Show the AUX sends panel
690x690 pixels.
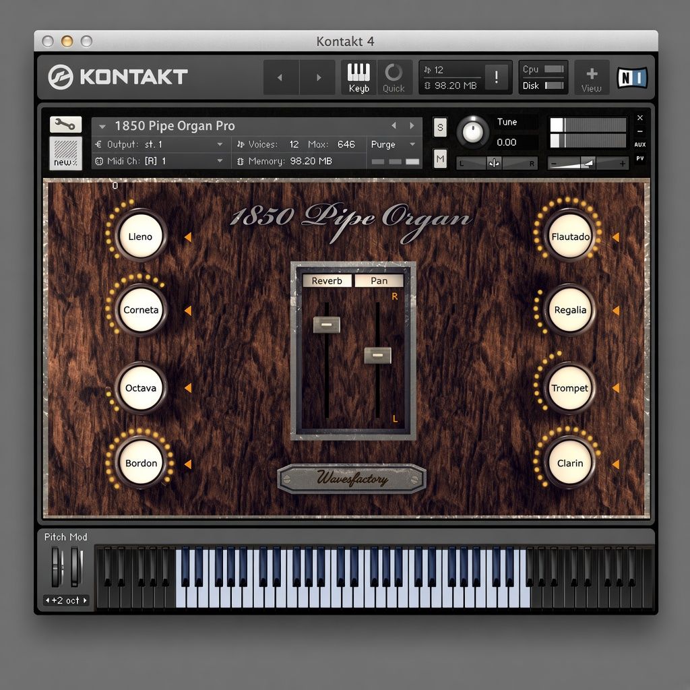(x=640, y=144)
